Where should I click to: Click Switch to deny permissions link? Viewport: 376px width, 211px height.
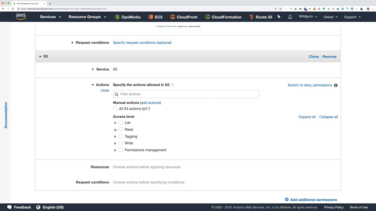[x=310, y=85]
